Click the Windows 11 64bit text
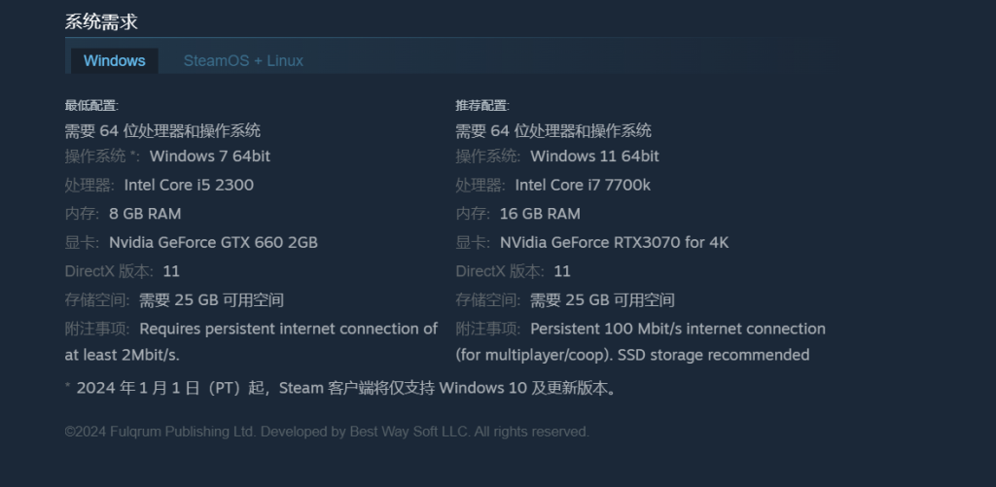This screenshot has height=487, width=996. click(x=594, y=157)
